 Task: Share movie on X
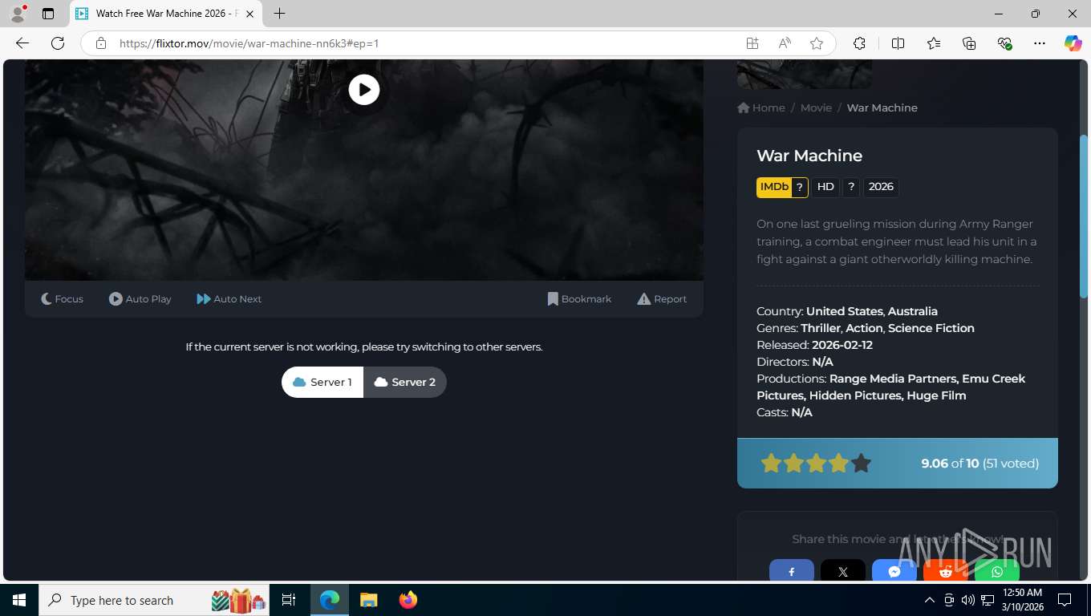(x=843, y=570)
